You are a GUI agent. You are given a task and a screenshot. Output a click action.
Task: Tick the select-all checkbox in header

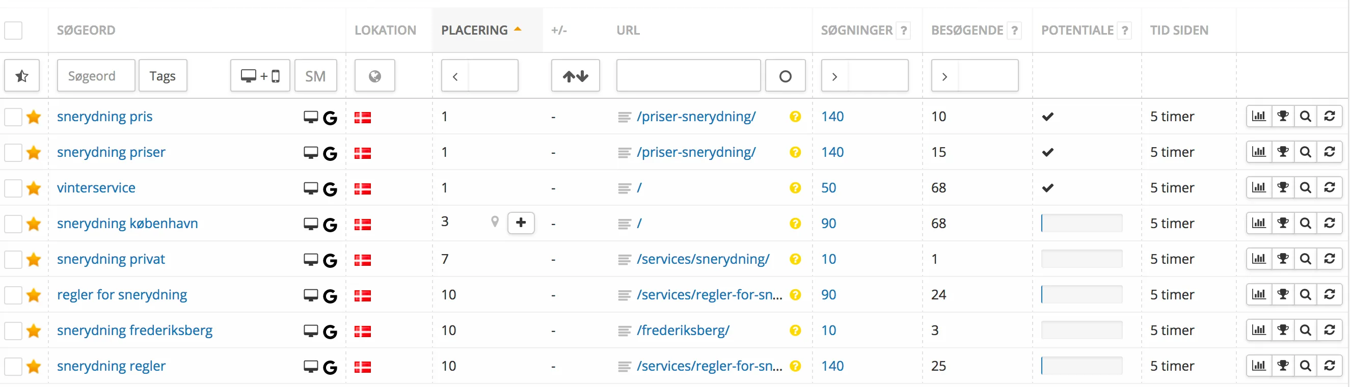[x=14, y=31]
